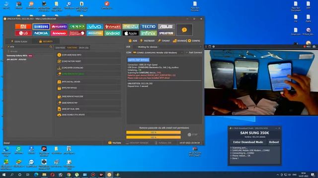Run [COM] ENTER DOWNLOAD function
The height and width of the screenshot is (178, 318).
pyautogui.click(x=88, y=68)
